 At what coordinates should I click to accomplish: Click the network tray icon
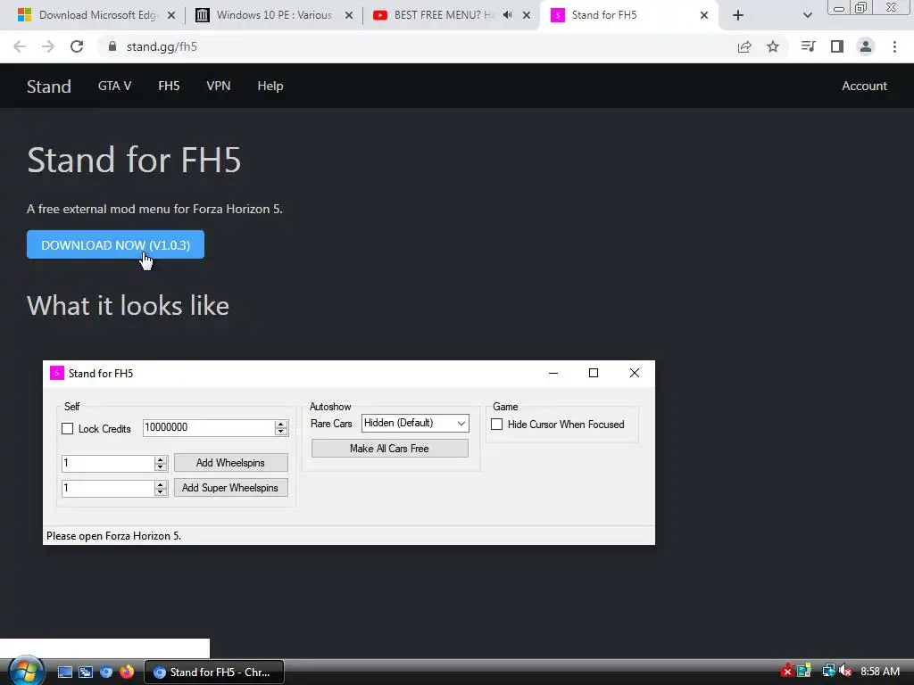click(x=828, y=672)
